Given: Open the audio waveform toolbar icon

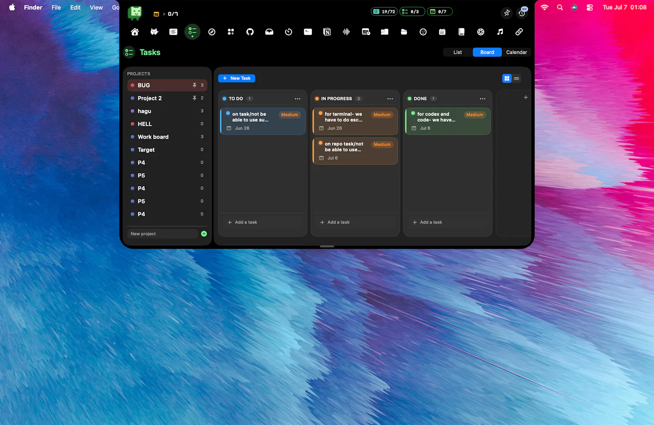Looking at the screenshot, I should coord(346,32).
